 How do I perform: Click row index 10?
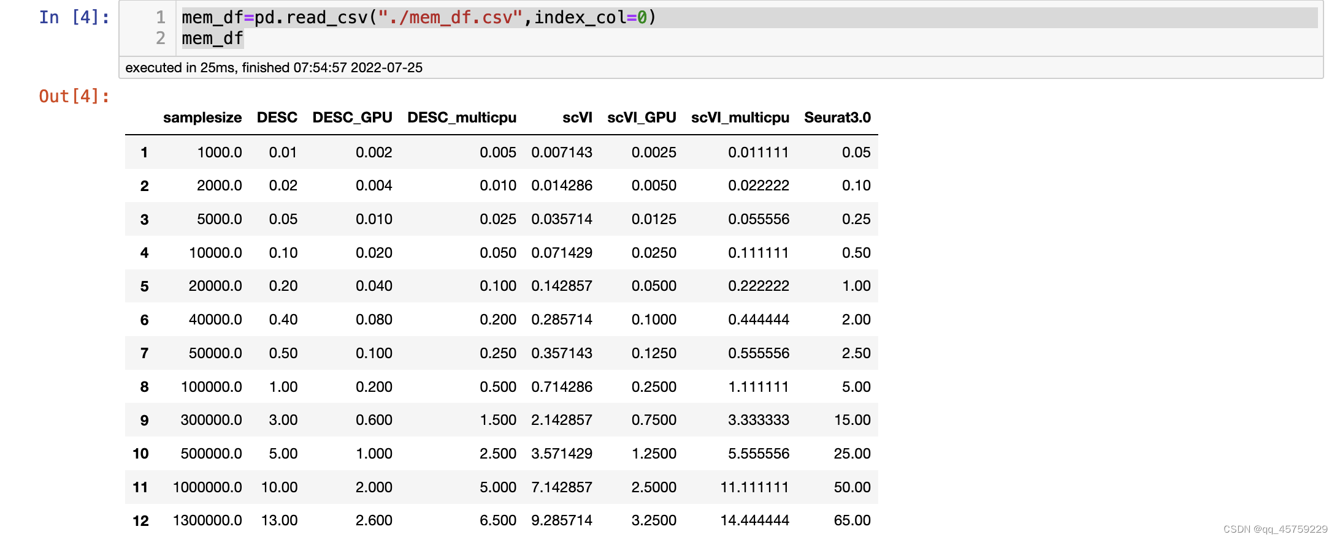coord(140,454)
